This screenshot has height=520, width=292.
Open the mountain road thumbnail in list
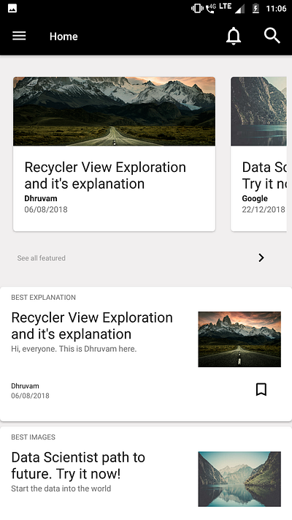tap(239, 339)
